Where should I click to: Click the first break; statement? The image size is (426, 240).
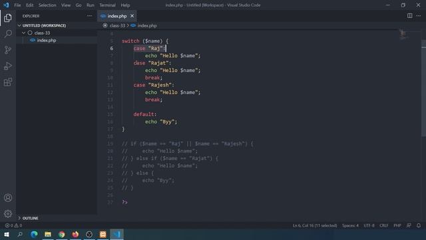pos(154,77)
